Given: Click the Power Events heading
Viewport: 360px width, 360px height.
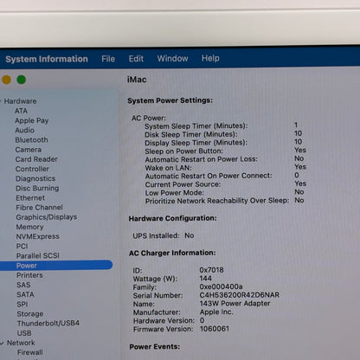Looking at the screenshot, I should click(x=155, y=347).
